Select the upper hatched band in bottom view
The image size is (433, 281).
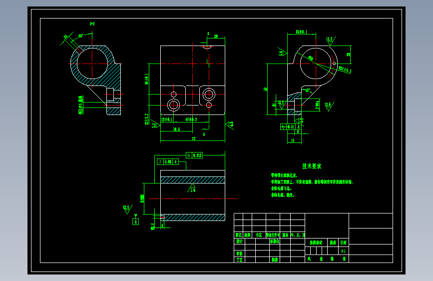[x=193, y=180]
